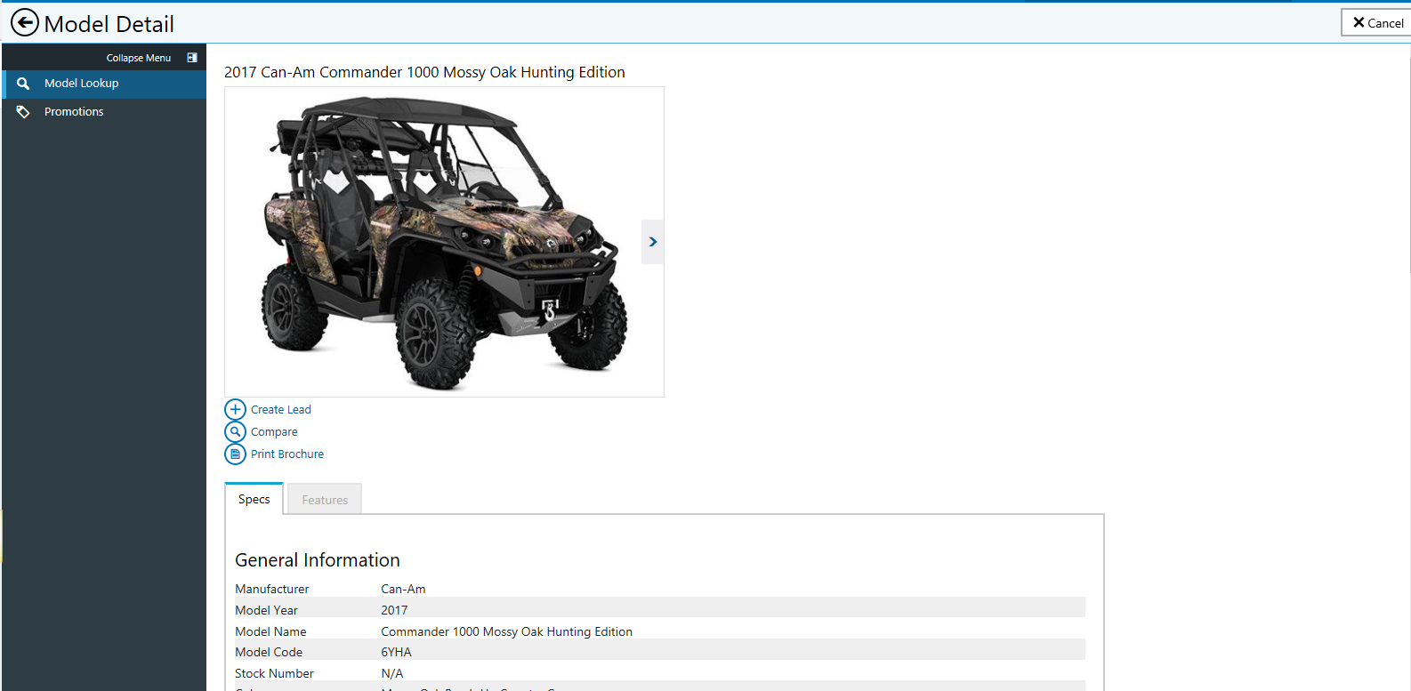The height and width of the screenshot is (691, 1411).
Task: Click the Manufacturer value 'Can-Am'
Action: click(403, 589)
